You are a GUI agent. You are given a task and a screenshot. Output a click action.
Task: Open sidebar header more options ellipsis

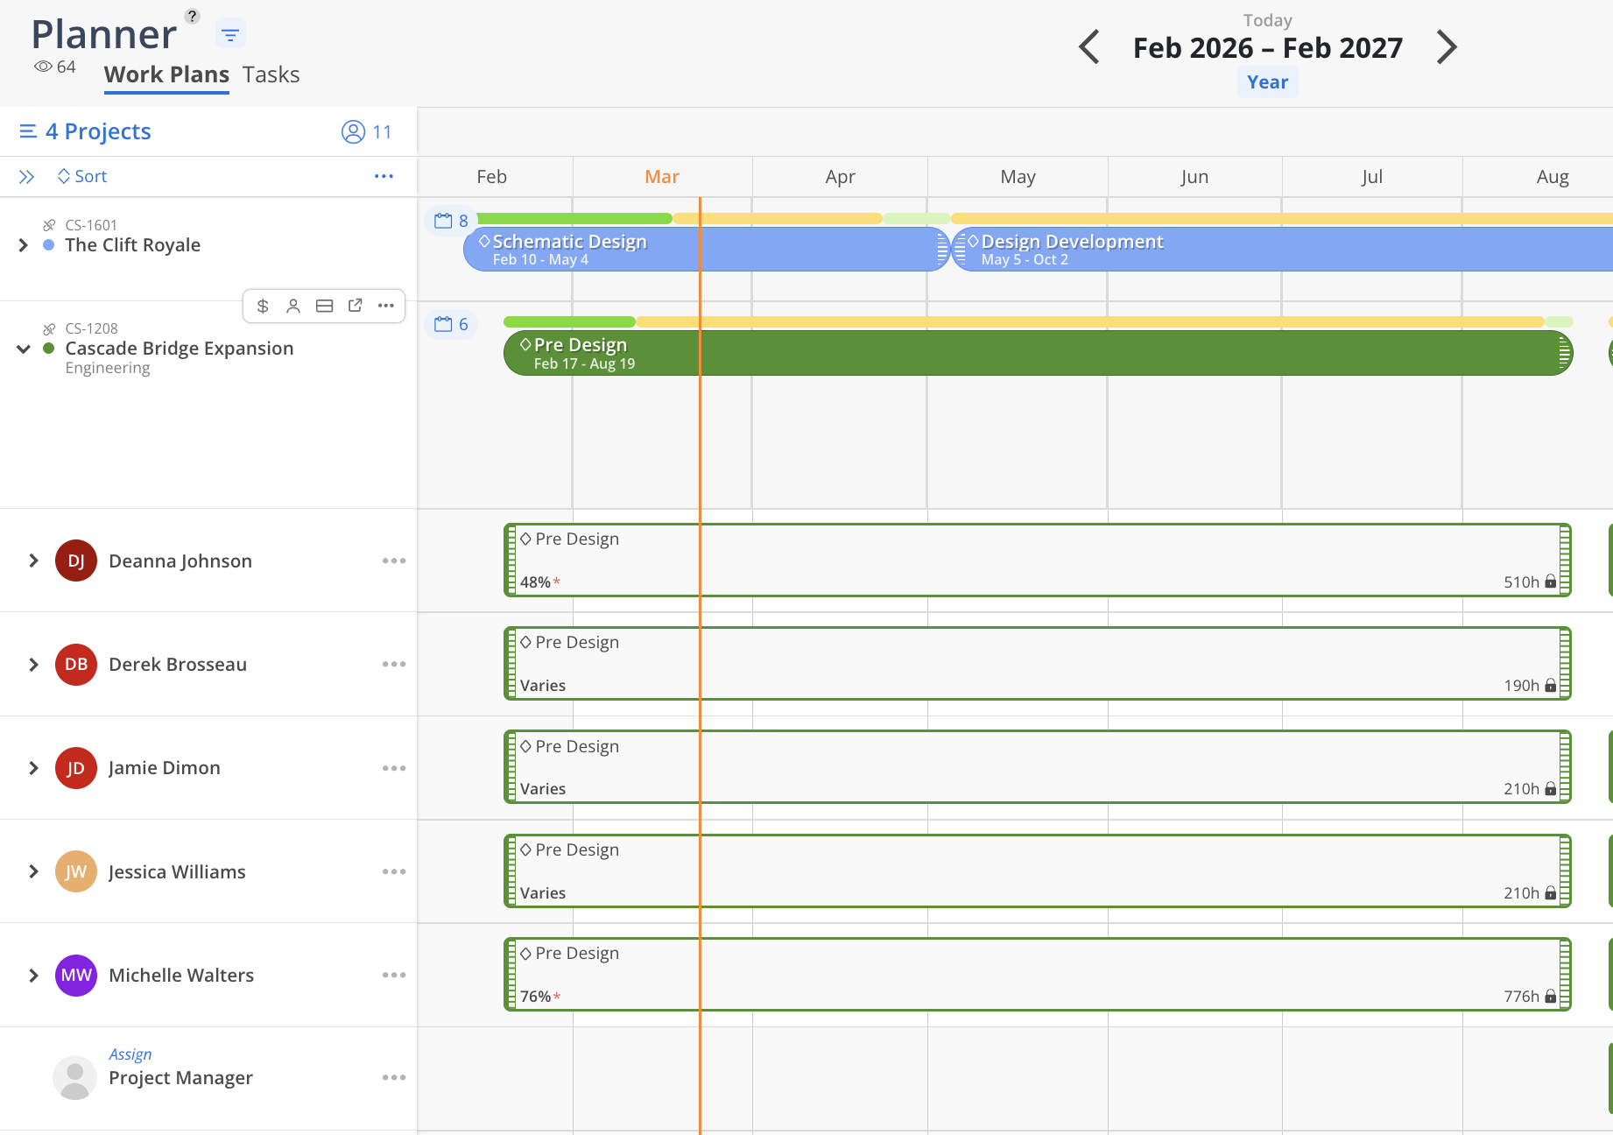pyautogui.click(x=384, y=176)
